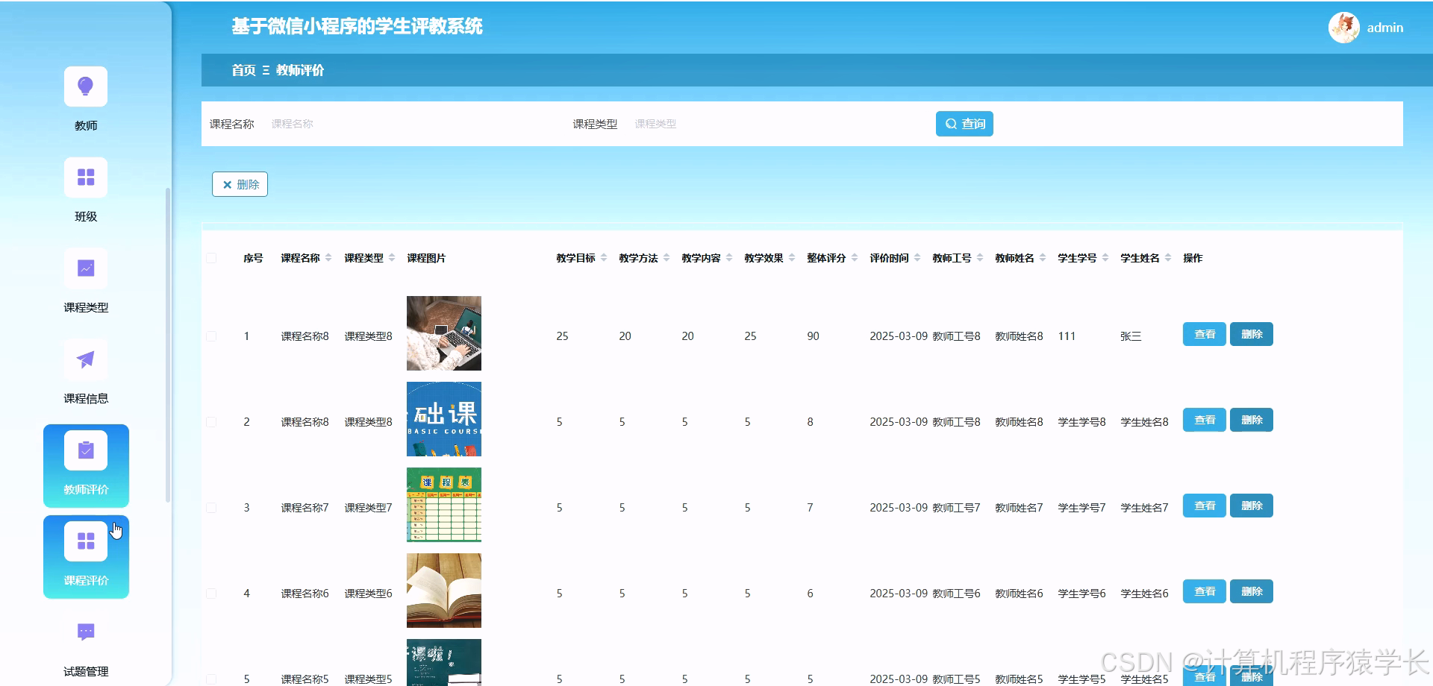Sort table by 学生学号 column arrows
The width and height of the screenshot is (1433, 686).
tap(1105, 258)
